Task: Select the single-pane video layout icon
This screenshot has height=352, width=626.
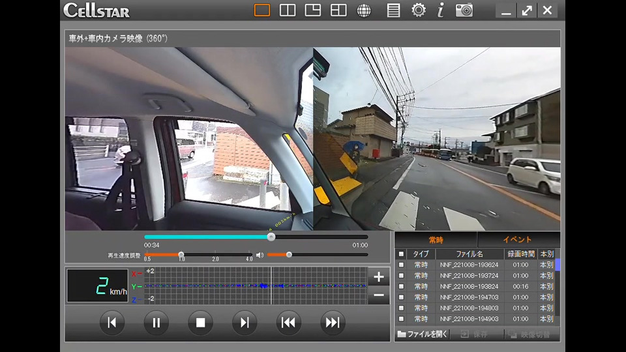Action: 262,10
